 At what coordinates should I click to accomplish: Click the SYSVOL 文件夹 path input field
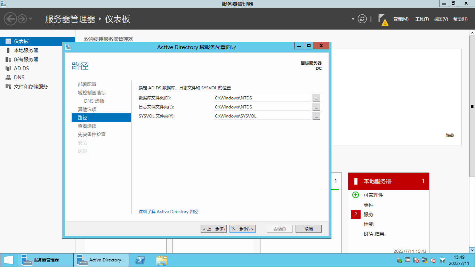[262, 116]
